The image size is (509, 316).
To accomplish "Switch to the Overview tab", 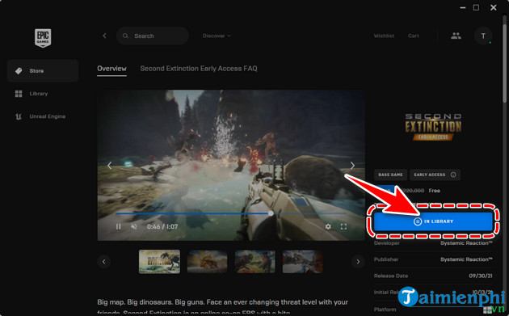I will pyautogui.click(x=111, y=69).
